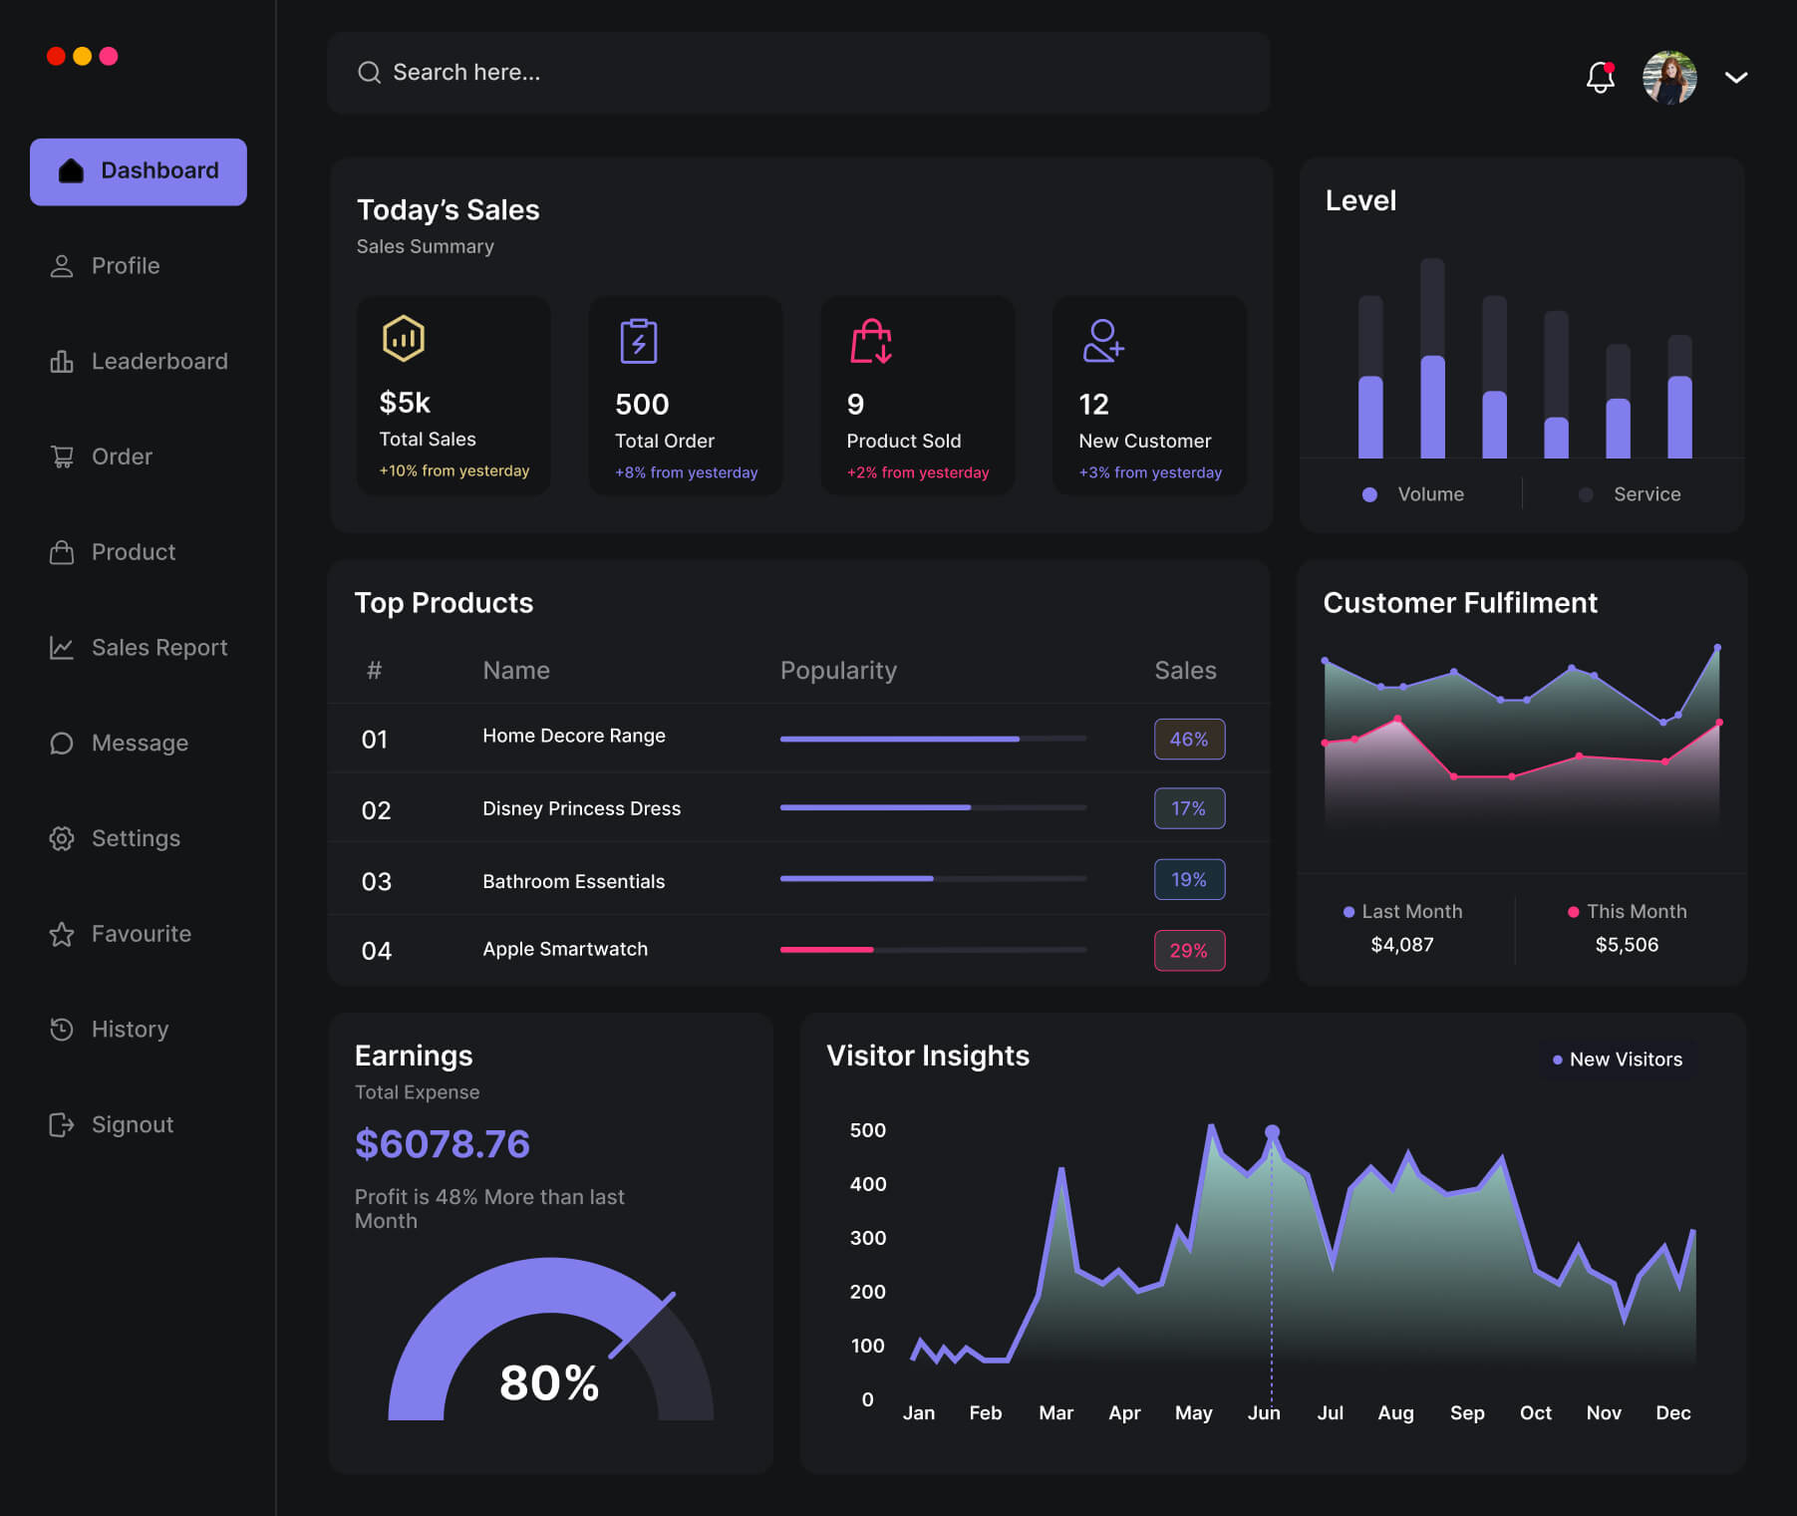Click the Favourite star icon in sidebar
Screen dimensions: 1797x1516
62,934
